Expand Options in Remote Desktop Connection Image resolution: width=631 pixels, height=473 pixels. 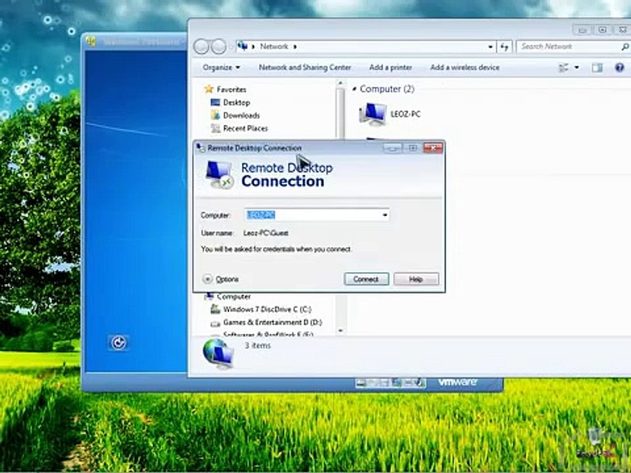[x=221, y=279]
